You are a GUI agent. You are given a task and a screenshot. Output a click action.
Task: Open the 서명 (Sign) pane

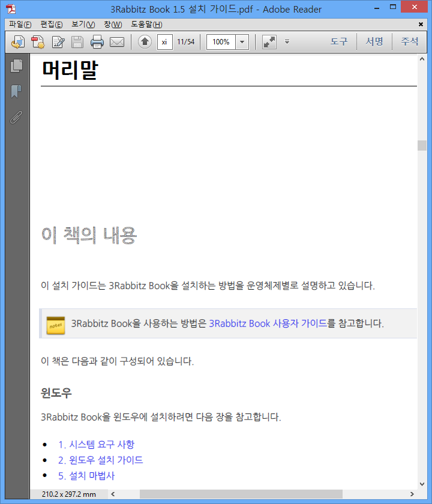374,41
